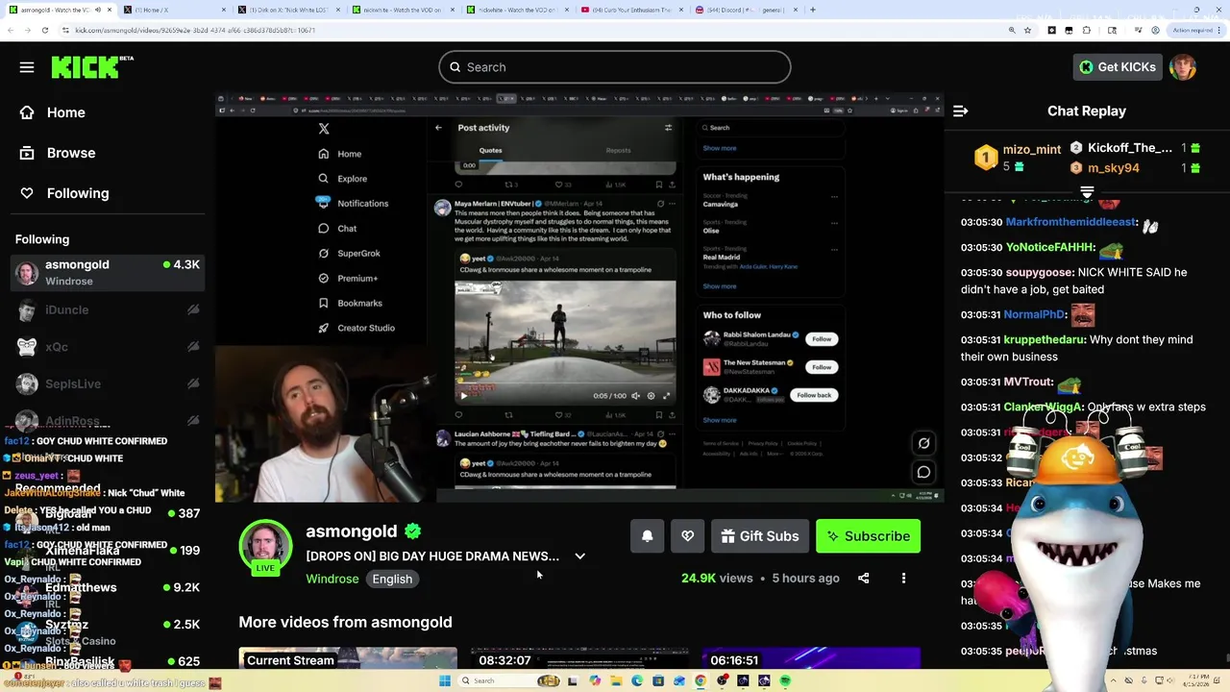1230x692 pixels.
Task: Click the English language tag
Action: click(392, 579)
